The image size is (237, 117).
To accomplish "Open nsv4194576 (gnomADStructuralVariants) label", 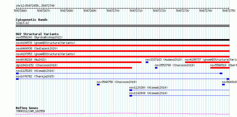I will (46, 43).
